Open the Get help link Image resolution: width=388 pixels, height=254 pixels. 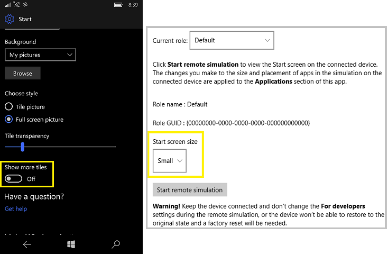click(15, 208)
